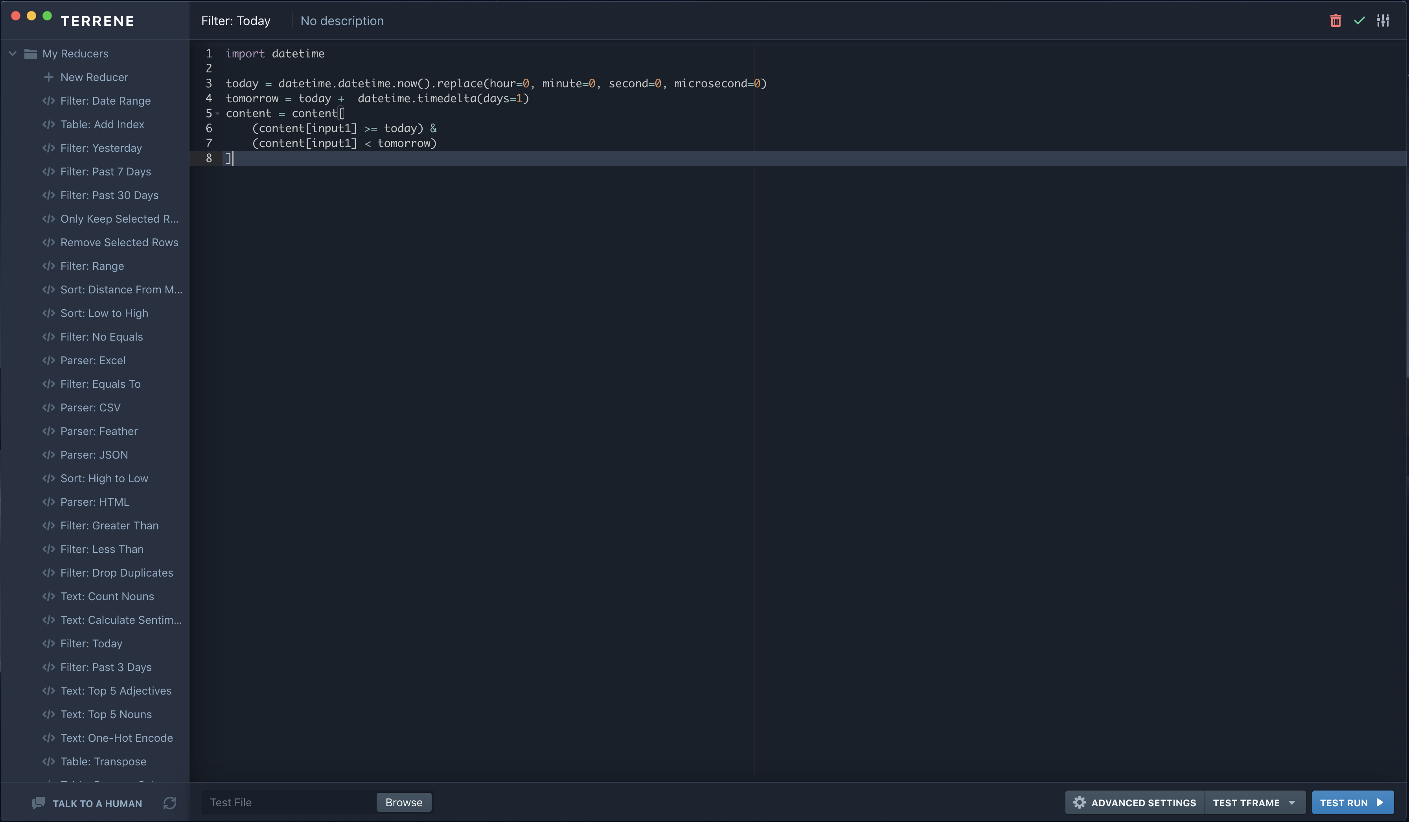The image size is (1409, 822).
Task: Edit the No description text field
Action: pyautogui.click(x=342, y=21)
